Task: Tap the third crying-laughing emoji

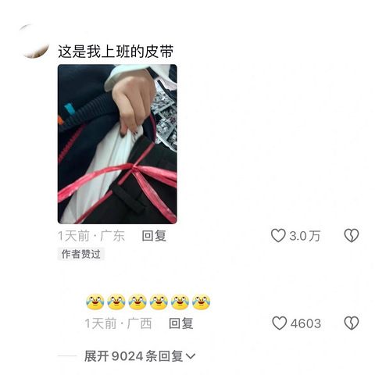Action: 137,302
